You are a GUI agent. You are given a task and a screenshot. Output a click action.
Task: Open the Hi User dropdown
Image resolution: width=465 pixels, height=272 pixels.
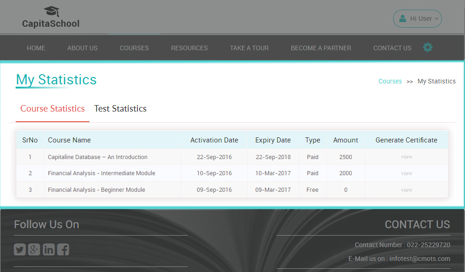pyautogui.click(x=418, y=18)
